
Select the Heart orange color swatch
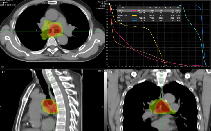(x=134, y=13)
